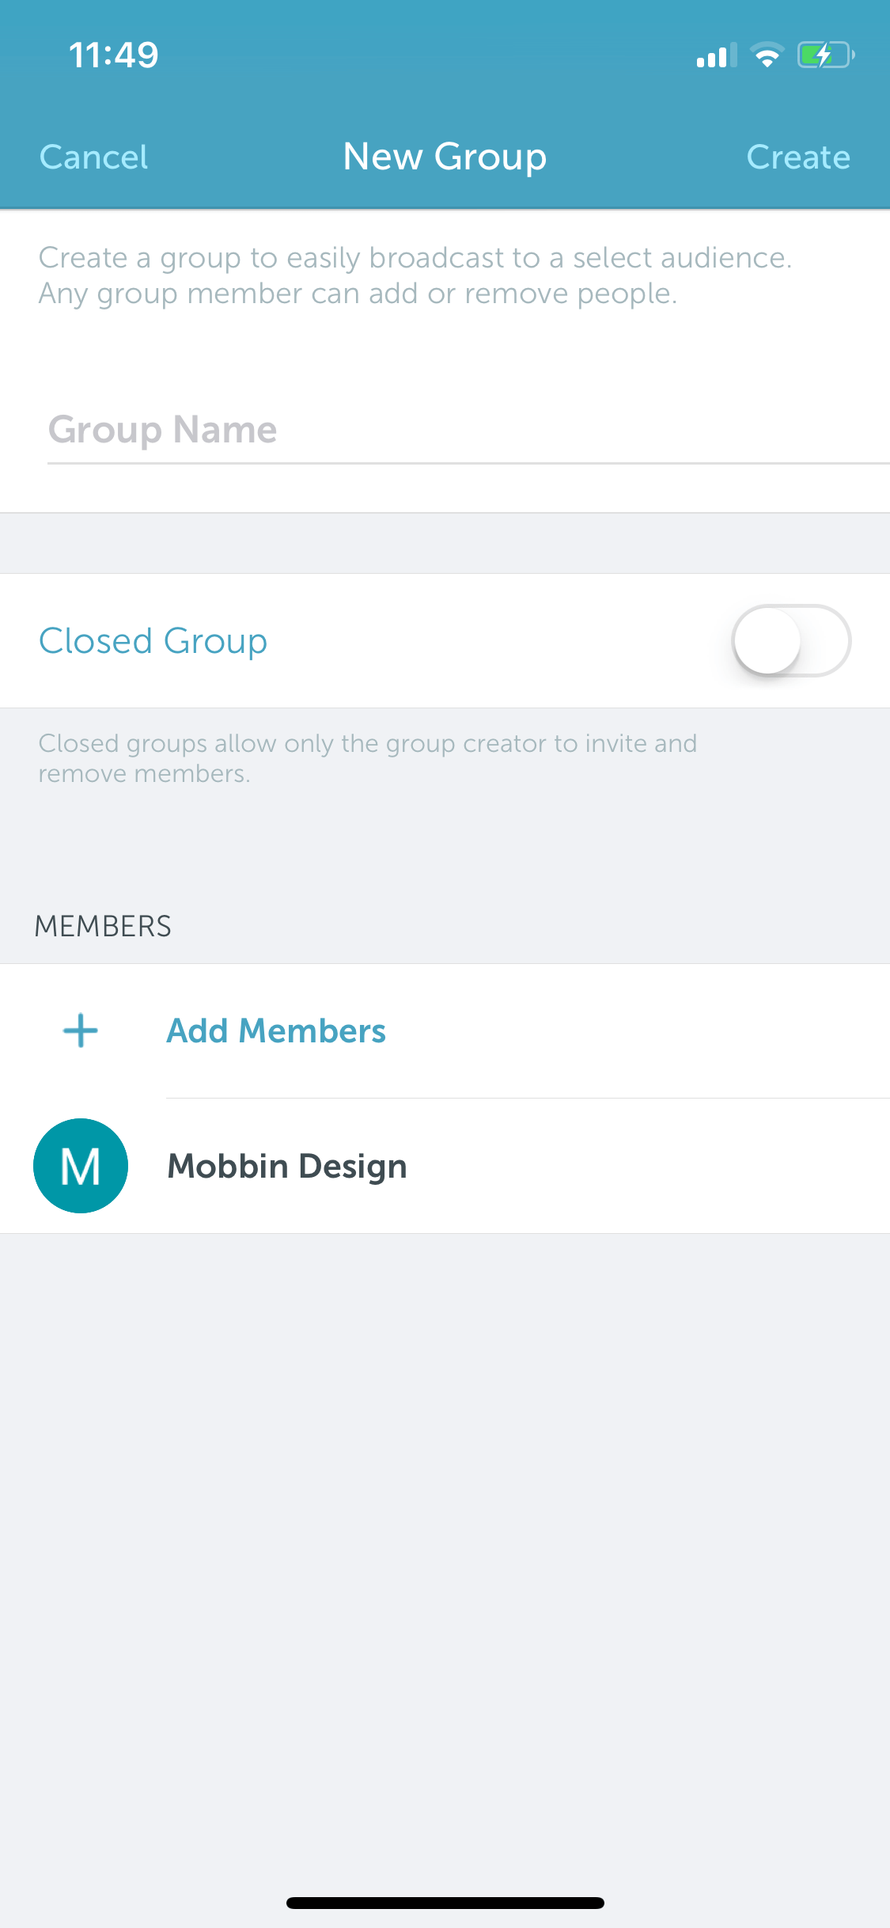Tap the broadcast group description text
This screenshot has height=1928, width=890.
[415, 275]
